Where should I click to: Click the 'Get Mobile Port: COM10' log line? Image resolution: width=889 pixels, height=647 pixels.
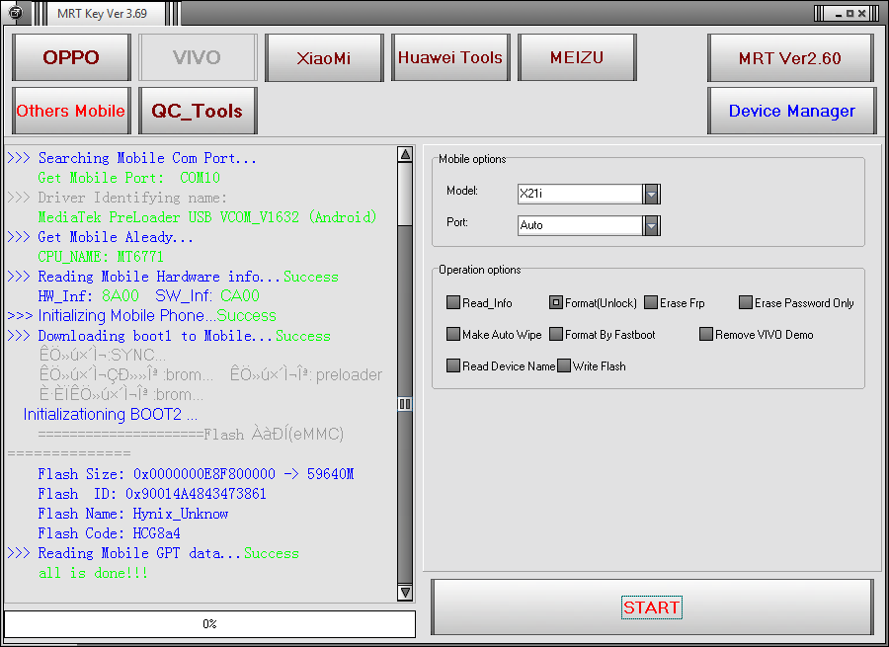pos(128,178)
